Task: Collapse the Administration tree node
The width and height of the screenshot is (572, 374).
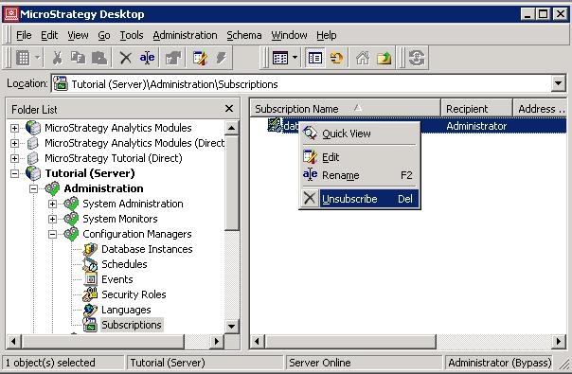Action: pyautogui.click(x=33, y=188)
